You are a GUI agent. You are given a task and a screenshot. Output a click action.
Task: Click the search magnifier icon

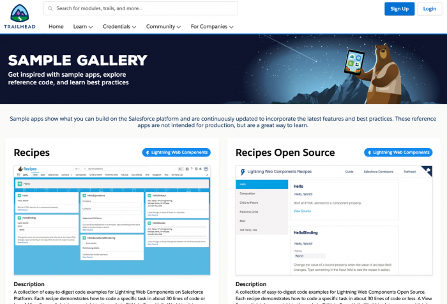point(50,8)
